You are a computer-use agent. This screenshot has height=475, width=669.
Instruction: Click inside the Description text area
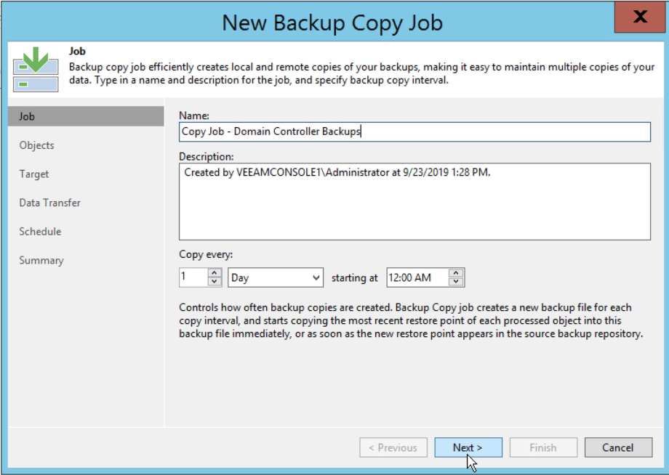coord(414,201)
